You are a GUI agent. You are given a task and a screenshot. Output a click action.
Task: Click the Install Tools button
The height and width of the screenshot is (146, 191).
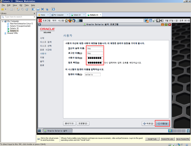pyautogui.click(x=152, y=139)
